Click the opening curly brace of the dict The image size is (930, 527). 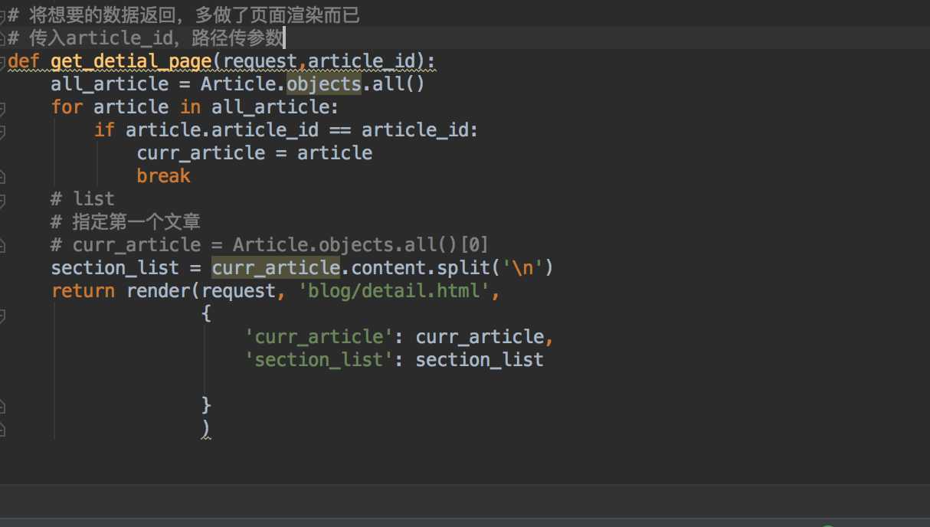click(x=206, y=314)
